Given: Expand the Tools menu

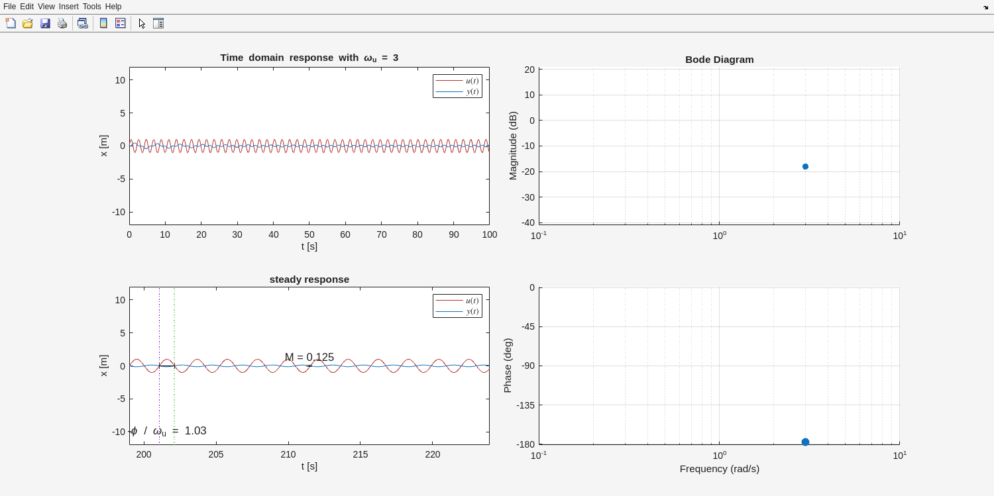Looking at the screenshot, I should click(91, 7).
